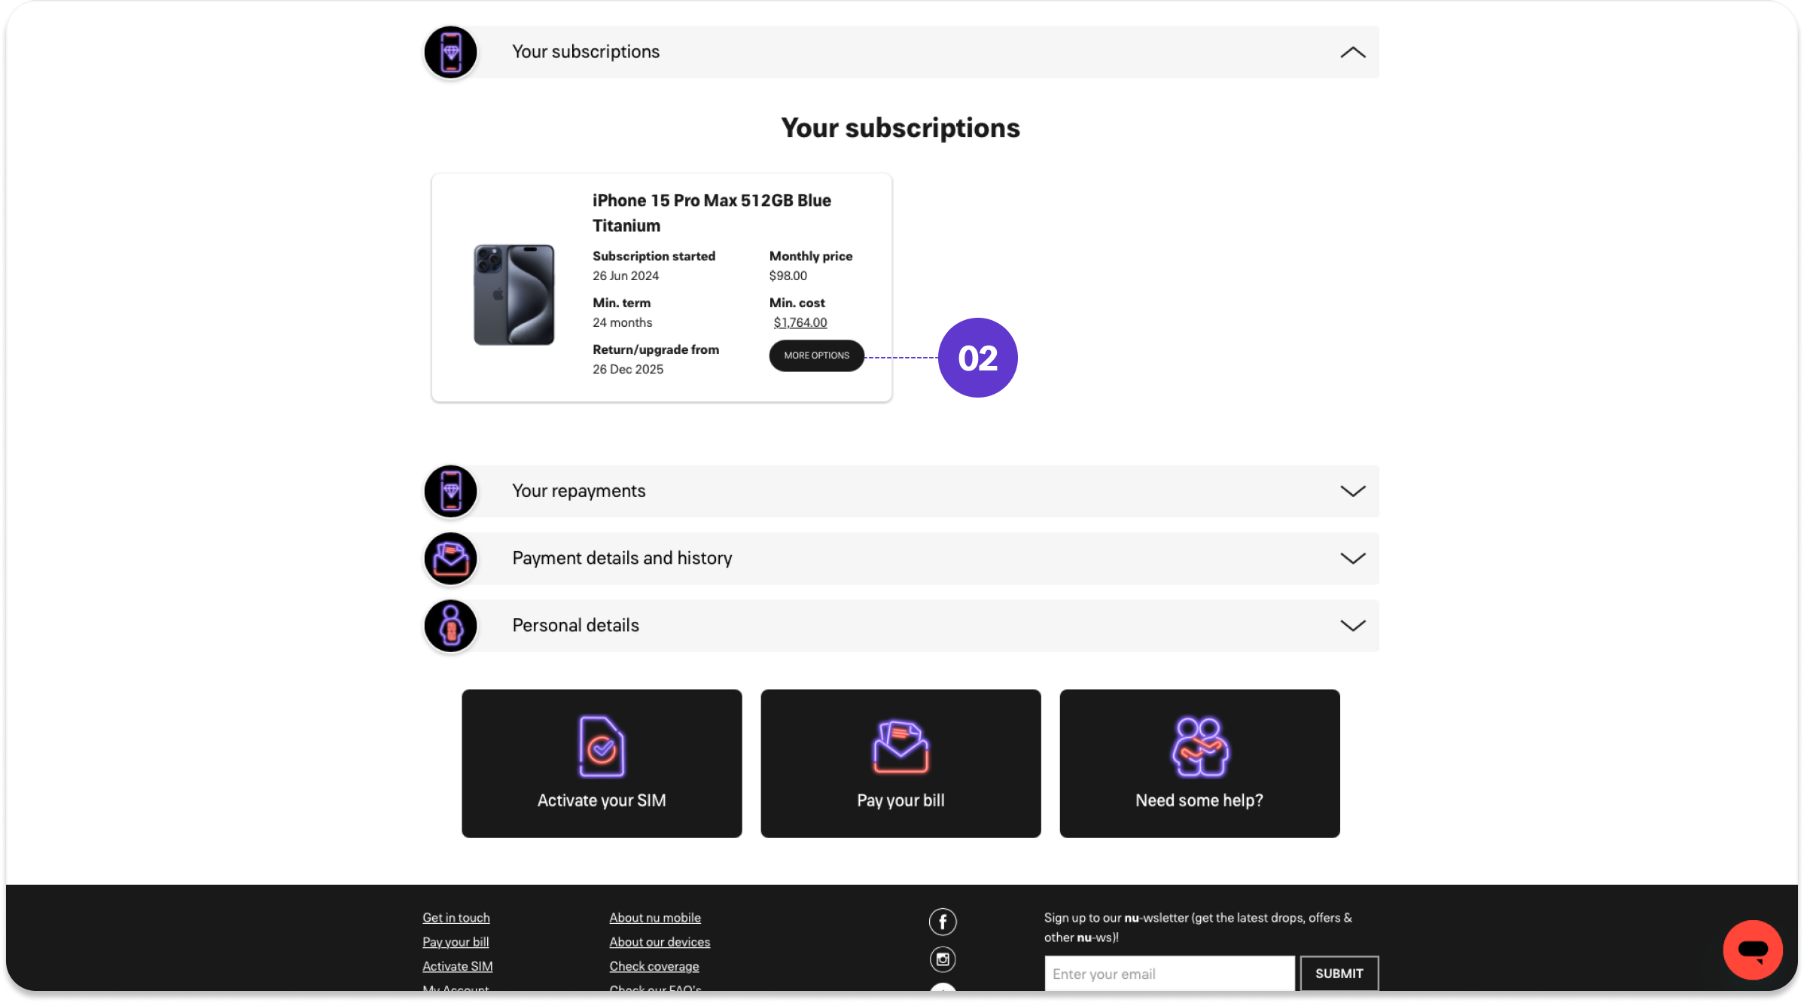Screen dimensions: 1804x1003
Task: Click the iPhone 15 Pro Max thumbnail
Action: [513, 294]
